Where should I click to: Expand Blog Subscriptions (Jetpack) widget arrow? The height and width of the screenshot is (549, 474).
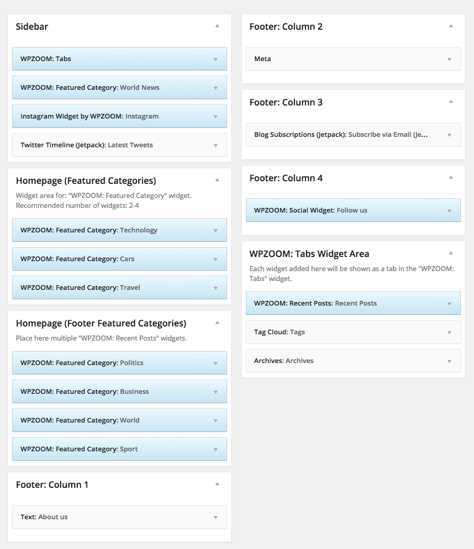pos(449,135)
